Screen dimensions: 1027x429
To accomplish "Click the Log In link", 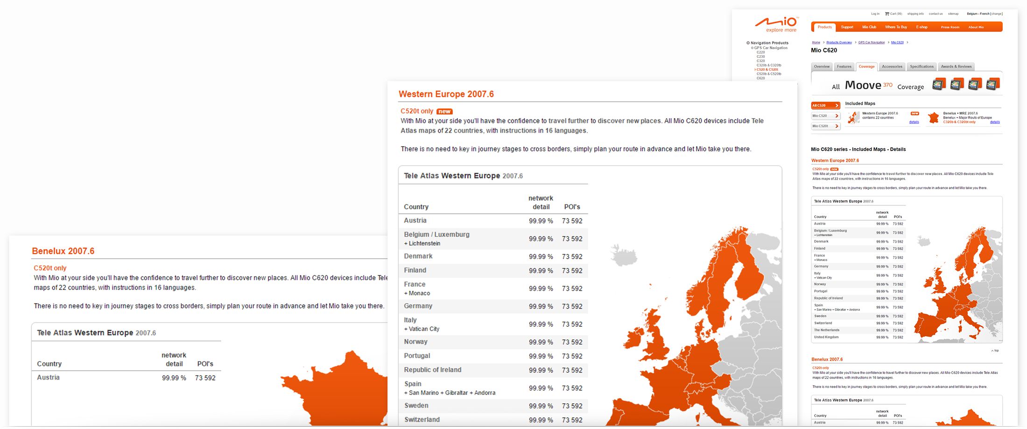I will [875, 14].
